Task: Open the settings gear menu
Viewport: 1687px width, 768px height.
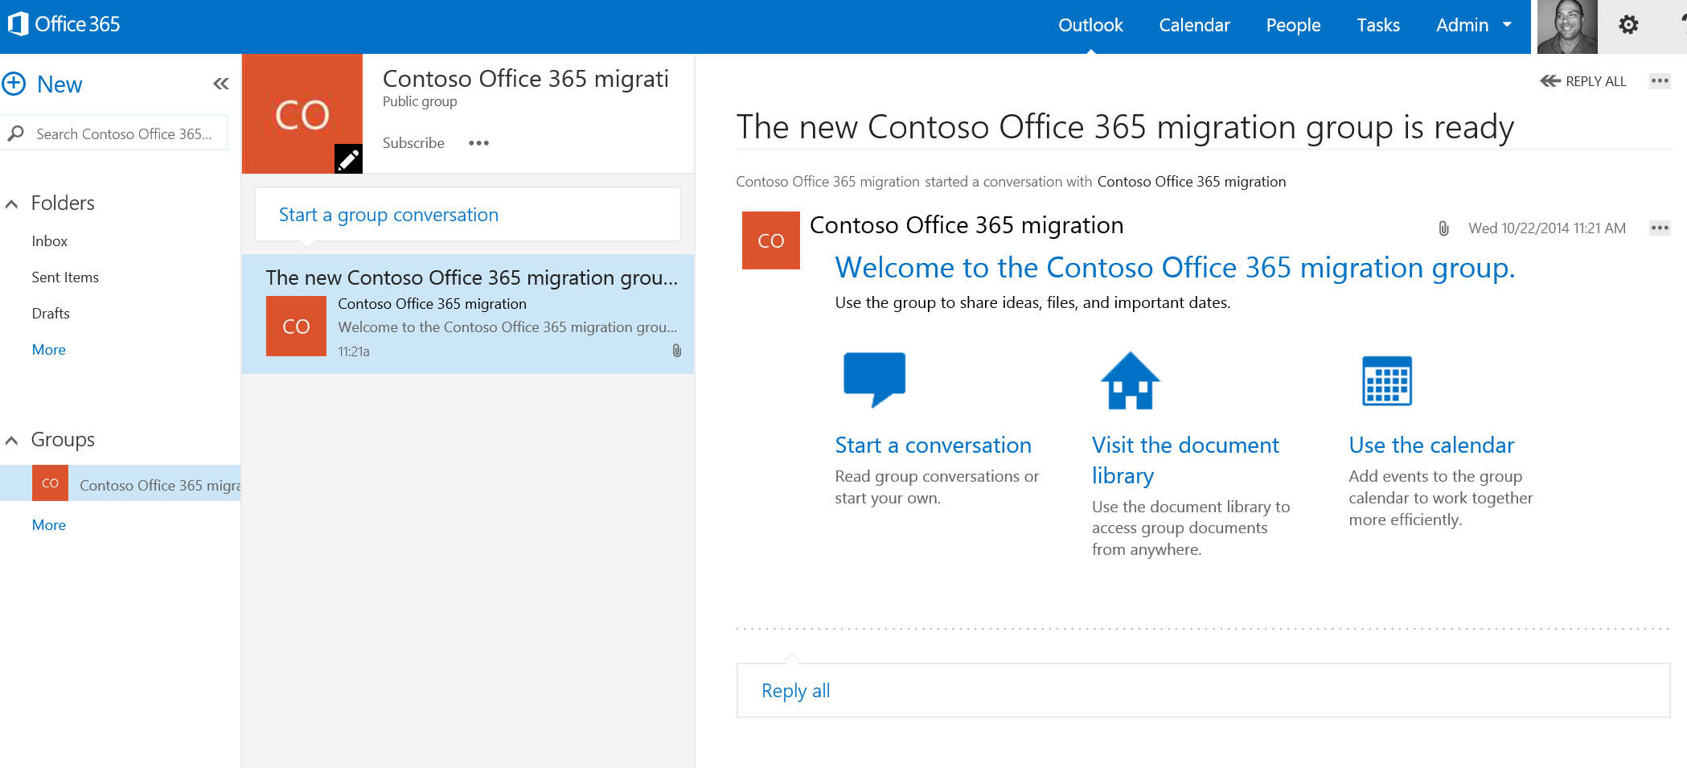Action: [x=1628, y=25]
